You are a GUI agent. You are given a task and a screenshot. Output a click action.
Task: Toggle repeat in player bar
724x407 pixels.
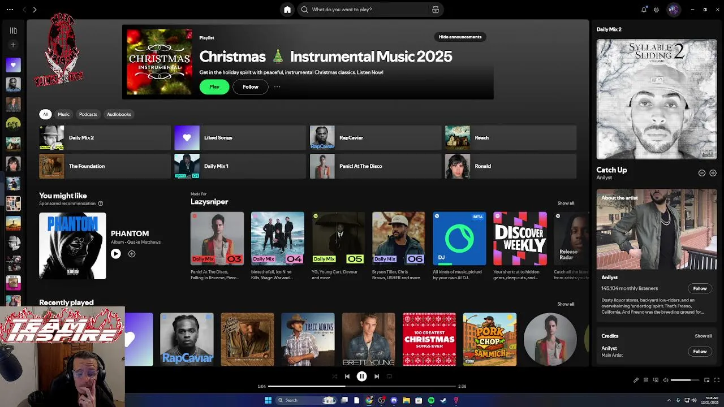(389, 376)
